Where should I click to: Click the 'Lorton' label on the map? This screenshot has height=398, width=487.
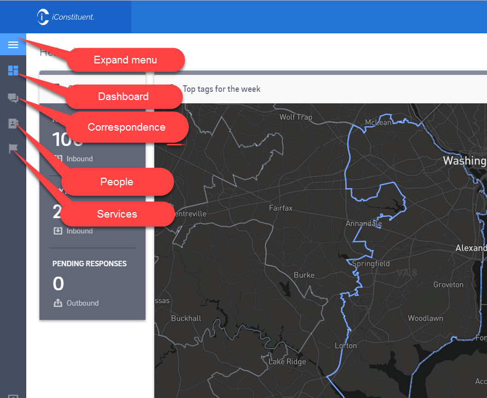pos(346,346)
